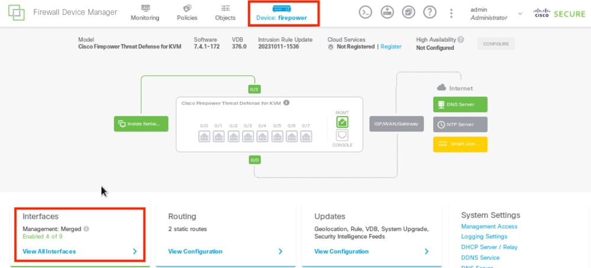Select the 0/6 port icon

point(291,137)
